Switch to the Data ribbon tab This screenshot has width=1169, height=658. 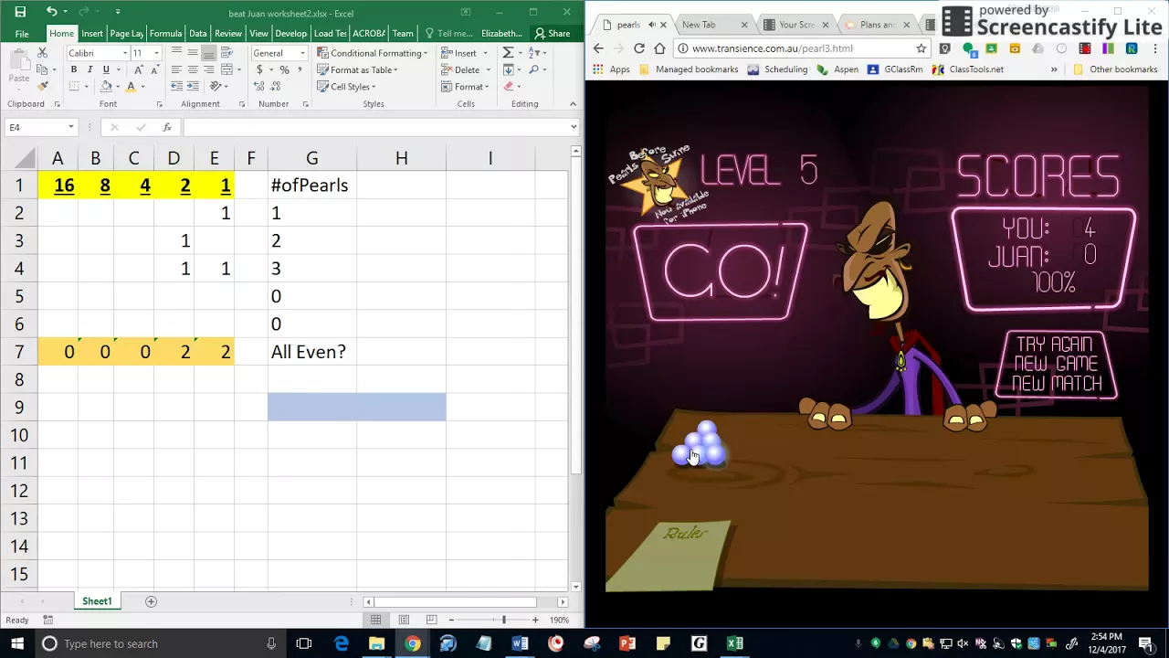pyautogui.click(x=197, y=33)
